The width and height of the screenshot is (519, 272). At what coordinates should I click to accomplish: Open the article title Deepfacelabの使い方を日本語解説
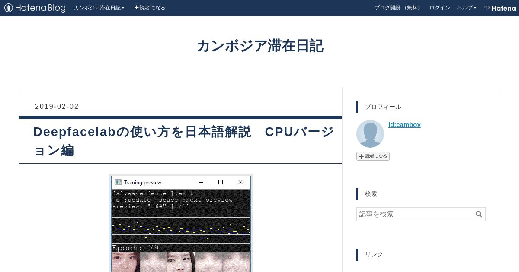pos(183,141)
